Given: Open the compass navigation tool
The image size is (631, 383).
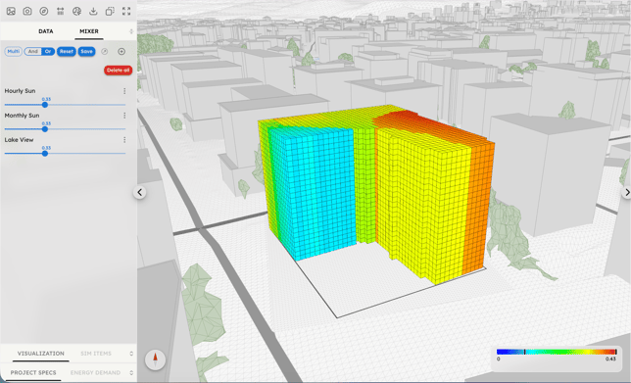Looking at the screenshot, I should (x=44, y=12).
